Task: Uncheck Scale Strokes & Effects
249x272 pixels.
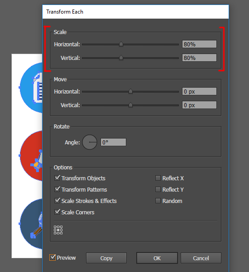Action: click(x=57, y=201)
